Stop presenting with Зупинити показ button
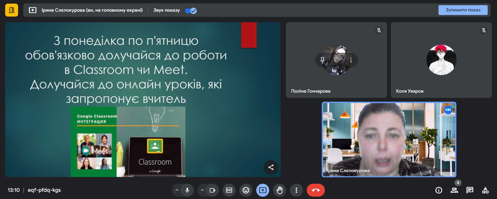This screenshot has width=497, height=199. pos(463,10)
